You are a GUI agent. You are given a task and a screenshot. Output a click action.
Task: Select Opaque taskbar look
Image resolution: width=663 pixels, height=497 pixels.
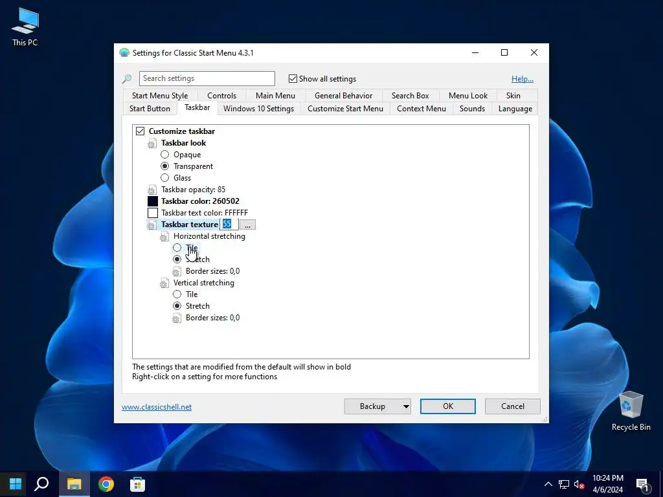[x=164, y=155]
